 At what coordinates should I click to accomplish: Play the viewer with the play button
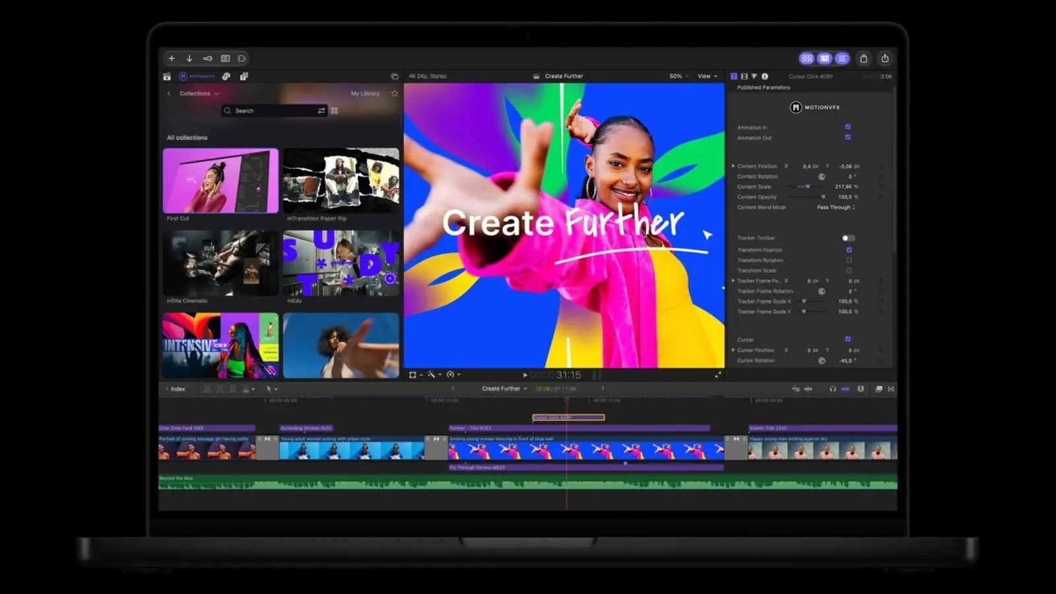pos(525,375)
